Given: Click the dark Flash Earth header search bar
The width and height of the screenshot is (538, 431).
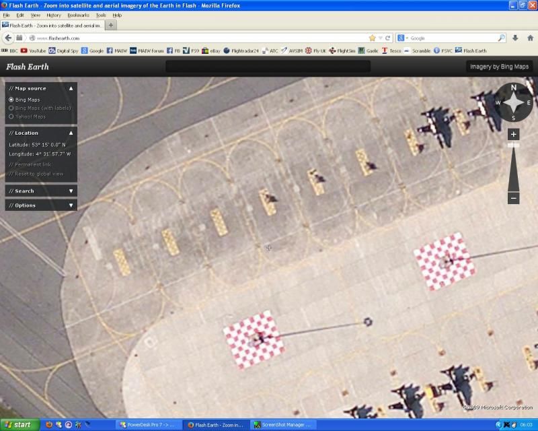Looking at the screenshot, I should [268, 67].
